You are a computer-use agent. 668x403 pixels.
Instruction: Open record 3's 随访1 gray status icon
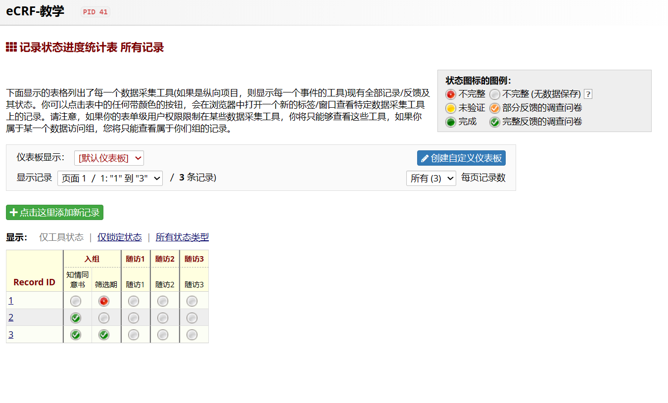tap(133, 335)
